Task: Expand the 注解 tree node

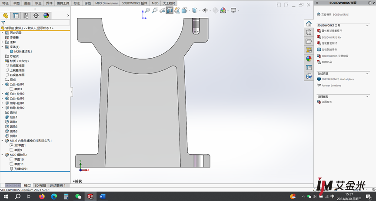Action: tap(3, 42)
